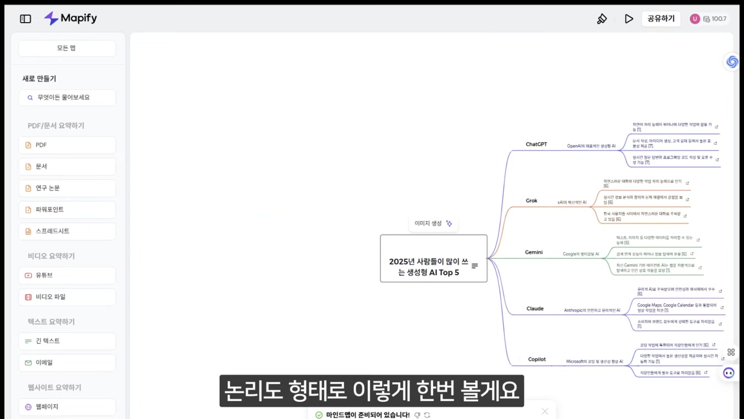
Task: Select the Gemini branch node
Action: pyautogui.click(x=534, y=252)
